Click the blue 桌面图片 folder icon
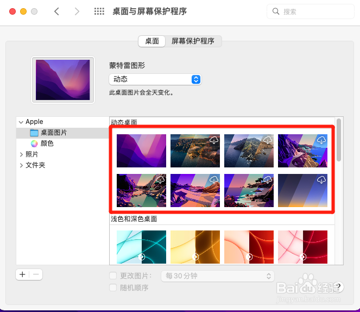Screen dimensions: 360x312 [x=34, y=133]
